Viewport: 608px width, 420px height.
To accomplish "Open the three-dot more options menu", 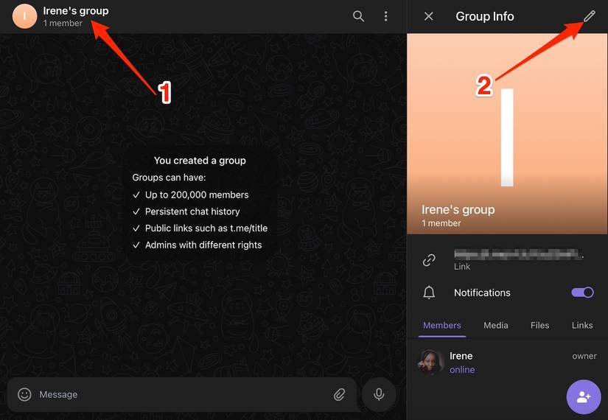I will point(385,16).
